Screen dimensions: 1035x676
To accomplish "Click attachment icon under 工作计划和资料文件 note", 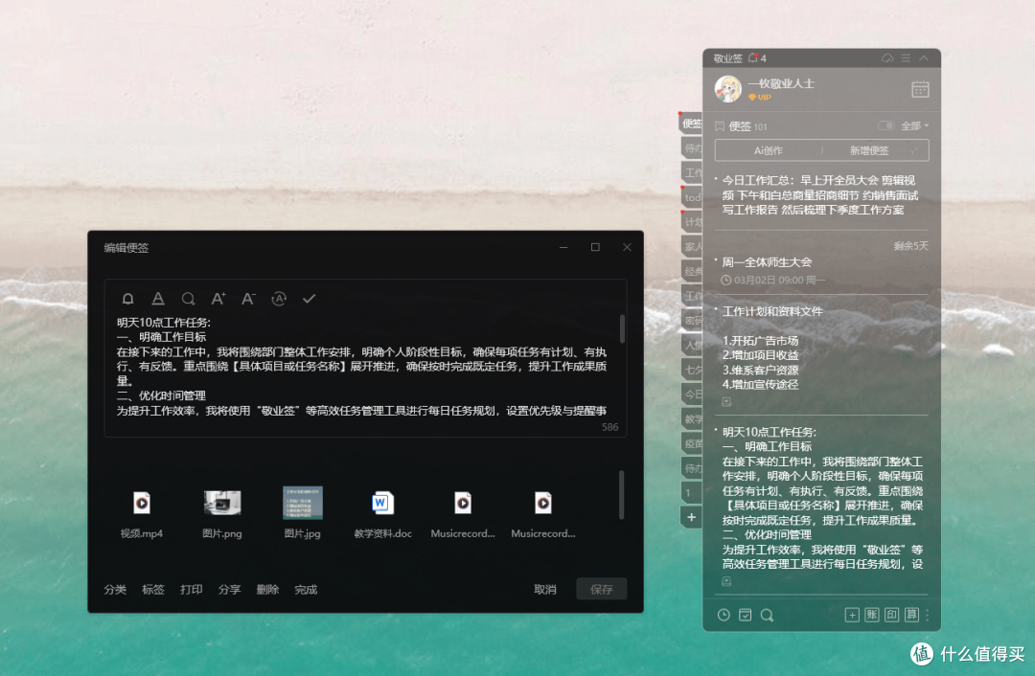I will pos(726,401).
